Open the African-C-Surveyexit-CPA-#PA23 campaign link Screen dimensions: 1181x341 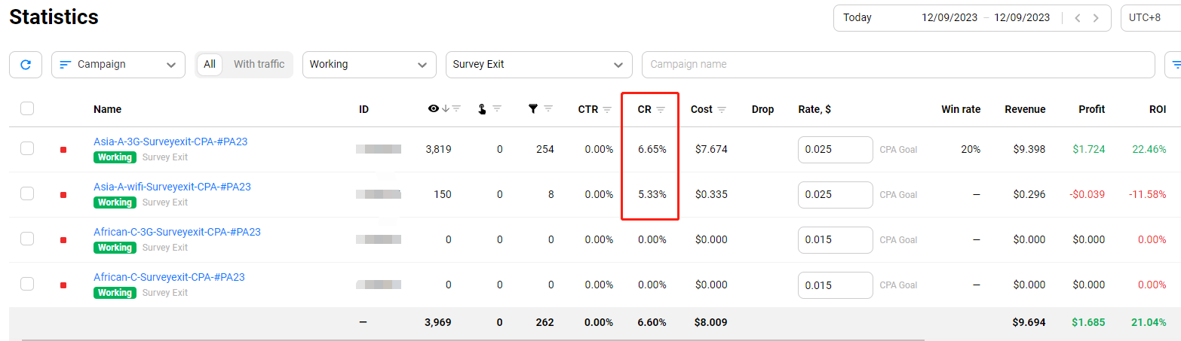(x=169, y=277)
